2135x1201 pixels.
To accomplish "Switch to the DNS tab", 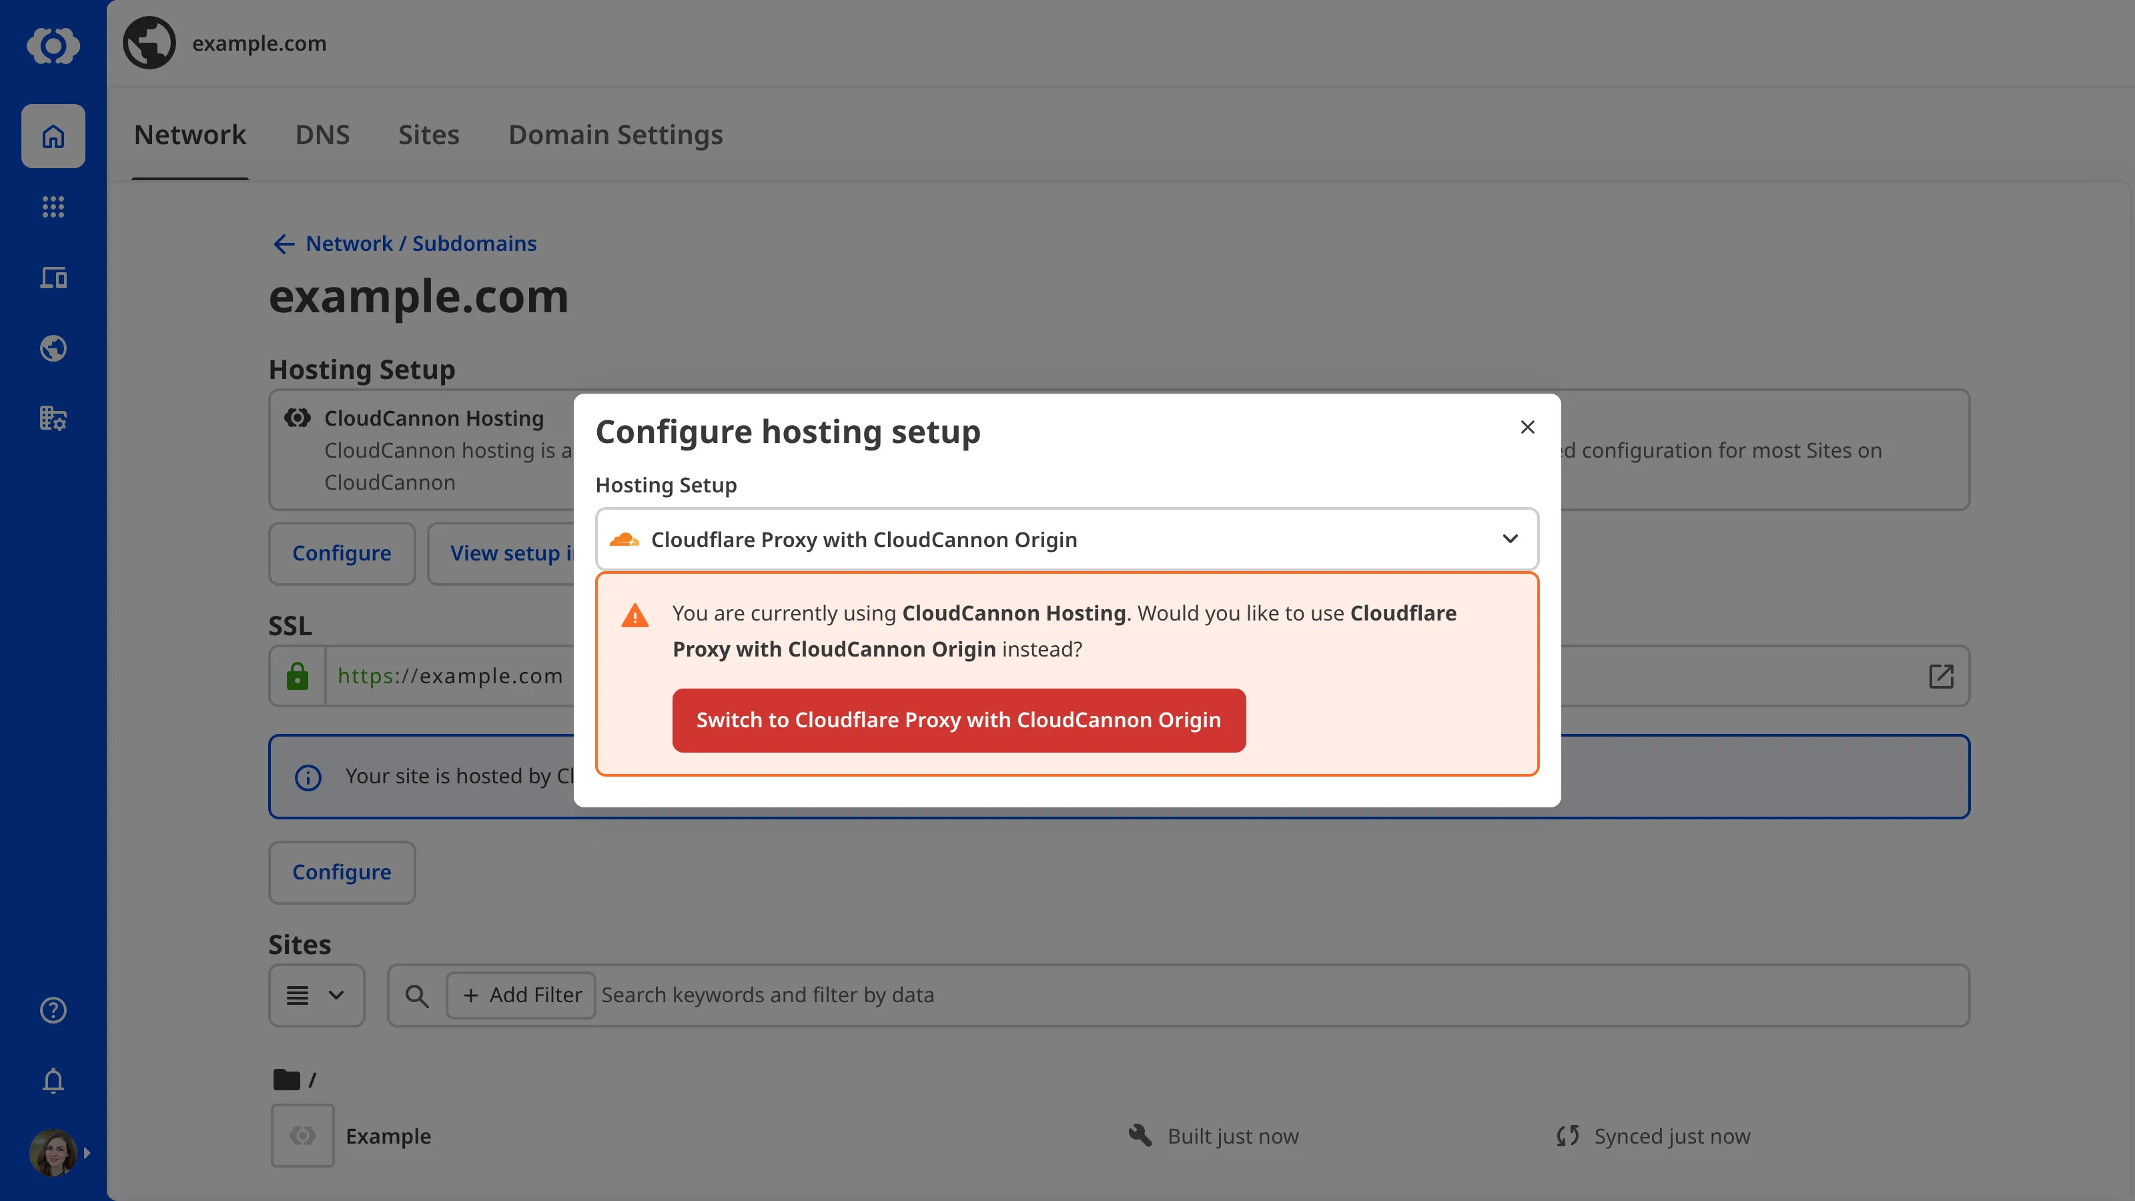I will (322, 135).
